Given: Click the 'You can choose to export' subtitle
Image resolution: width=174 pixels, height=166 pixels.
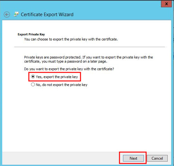Looking at the screenshot, I should [71, 39].
